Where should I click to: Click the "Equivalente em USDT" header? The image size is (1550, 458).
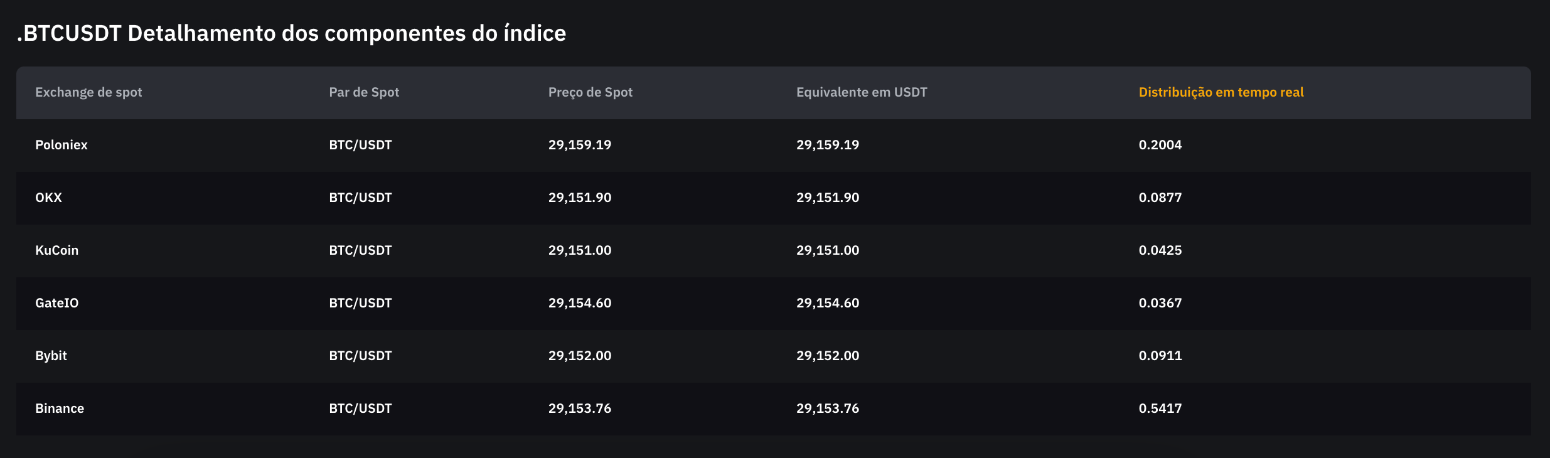861,92
